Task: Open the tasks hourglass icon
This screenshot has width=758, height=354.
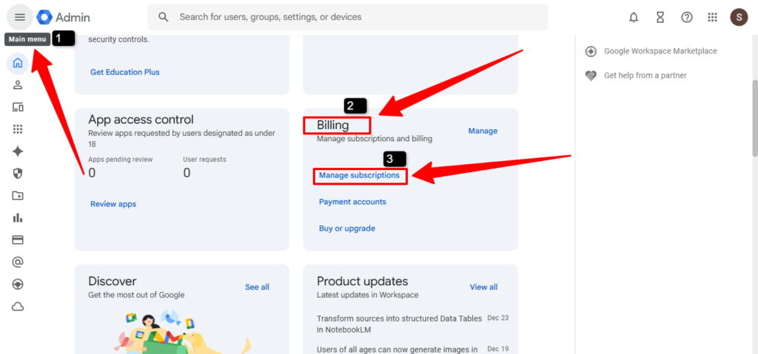Action: (x=660, y=17)
